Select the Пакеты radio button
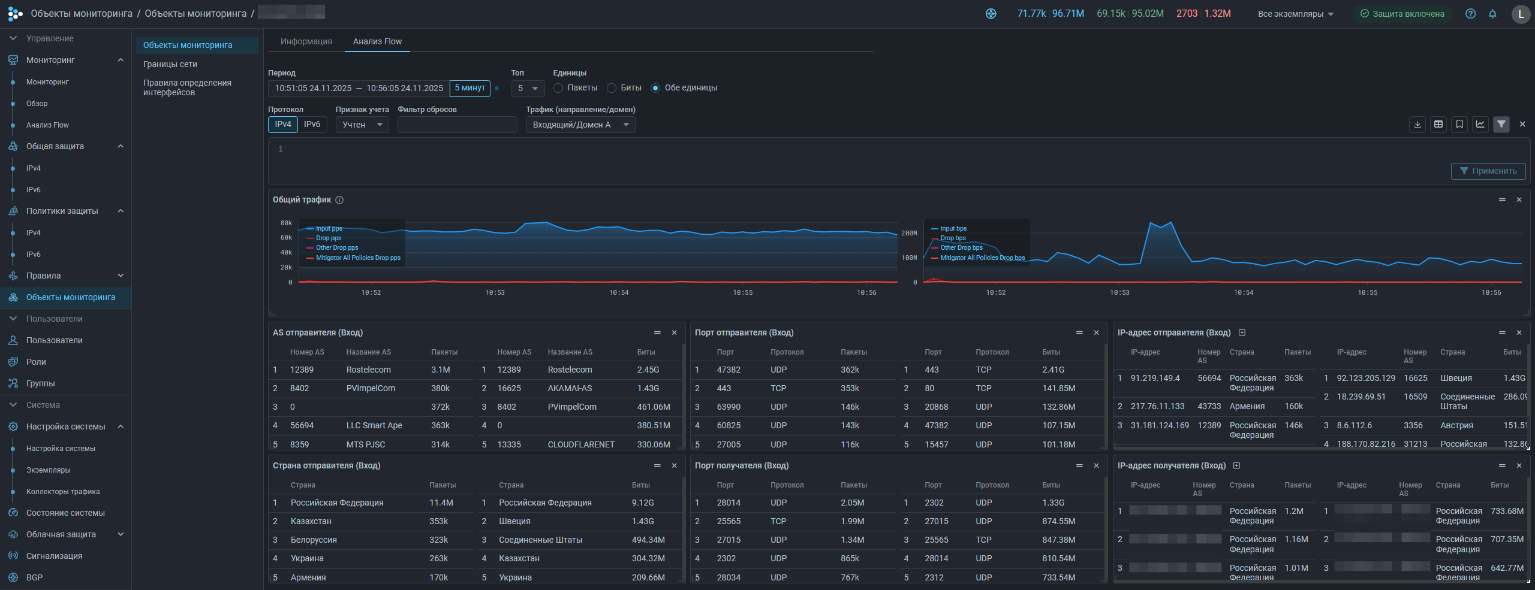 coord(558,88)
